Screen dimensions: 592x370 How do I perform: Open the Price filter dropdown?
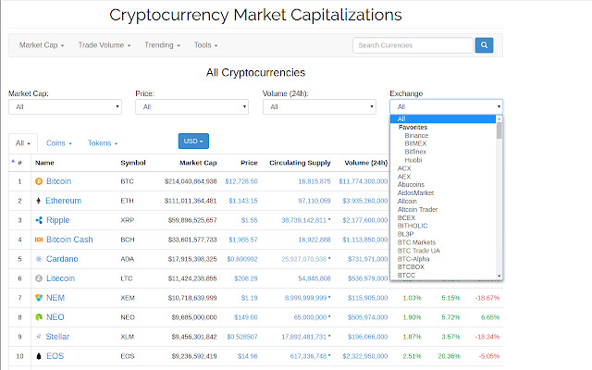pyautogui.click(x=191, y=107)
